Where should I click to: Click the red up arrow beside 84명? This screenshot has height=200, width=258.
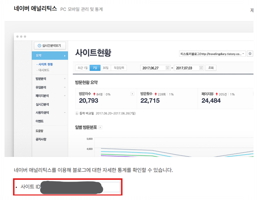(94, 94)
